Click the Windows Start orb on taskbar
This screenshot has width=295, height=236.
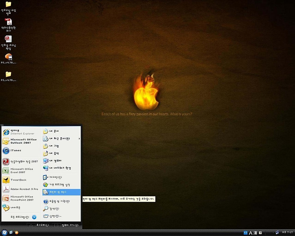pos(4,232)
